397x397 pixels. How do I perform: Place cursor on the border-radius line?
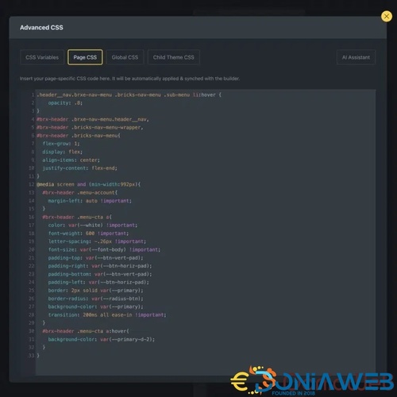coord(95,299)
